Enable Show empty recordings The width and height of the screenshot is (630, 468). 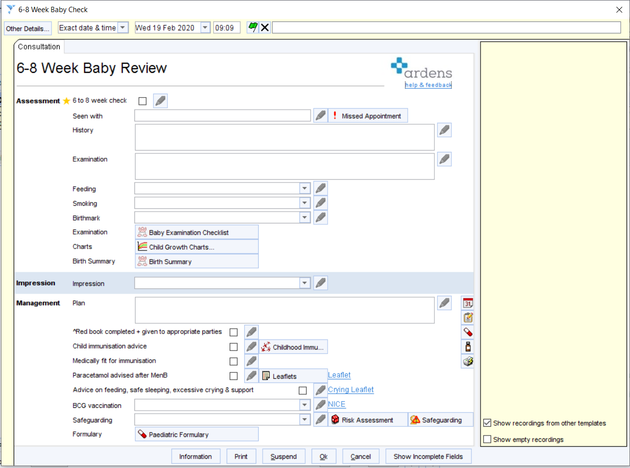point(487,439)
